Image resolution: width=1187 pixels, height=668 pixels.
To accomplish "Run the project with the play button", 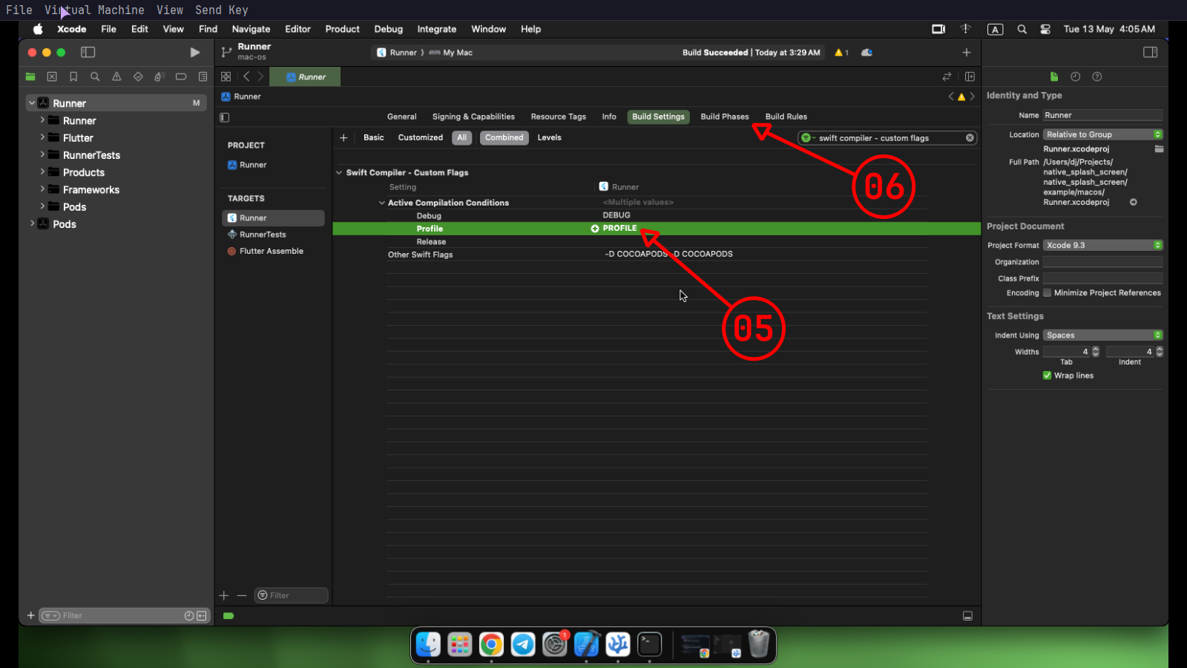I will coord(194,53).
